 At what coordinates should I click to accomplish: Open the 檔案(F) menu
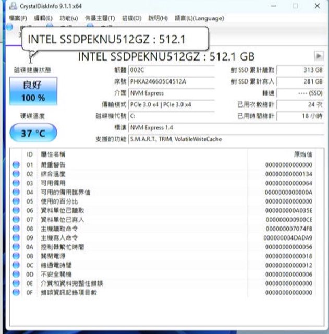[17, 18]
